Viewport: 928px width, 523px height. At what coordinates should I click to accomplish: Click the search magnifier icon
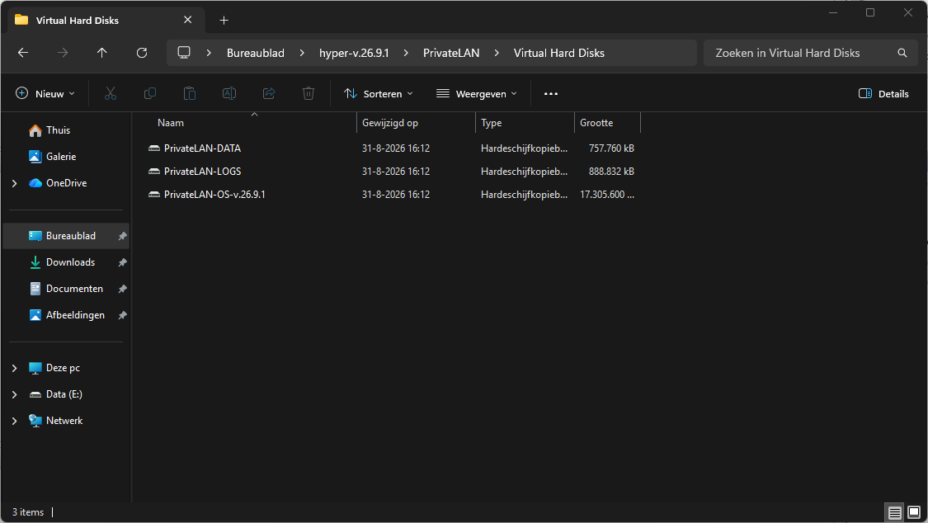(x=902, y=53)
